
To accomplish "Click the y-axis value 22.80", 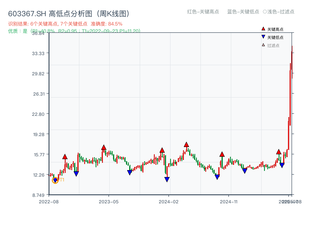I will [38, 114].
